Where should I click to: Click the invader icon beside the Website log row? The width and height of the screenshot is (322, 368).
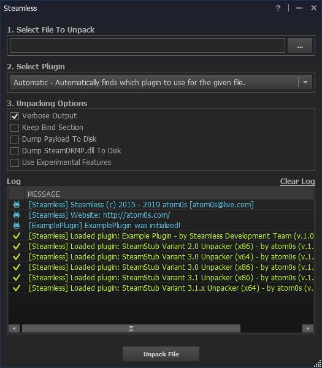click(17, 215)
